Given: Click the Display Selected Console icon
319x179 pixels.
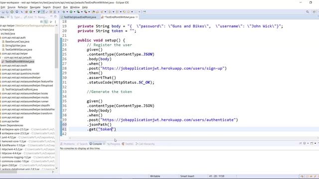Looking at the screenshot, I should coord(305,143).
